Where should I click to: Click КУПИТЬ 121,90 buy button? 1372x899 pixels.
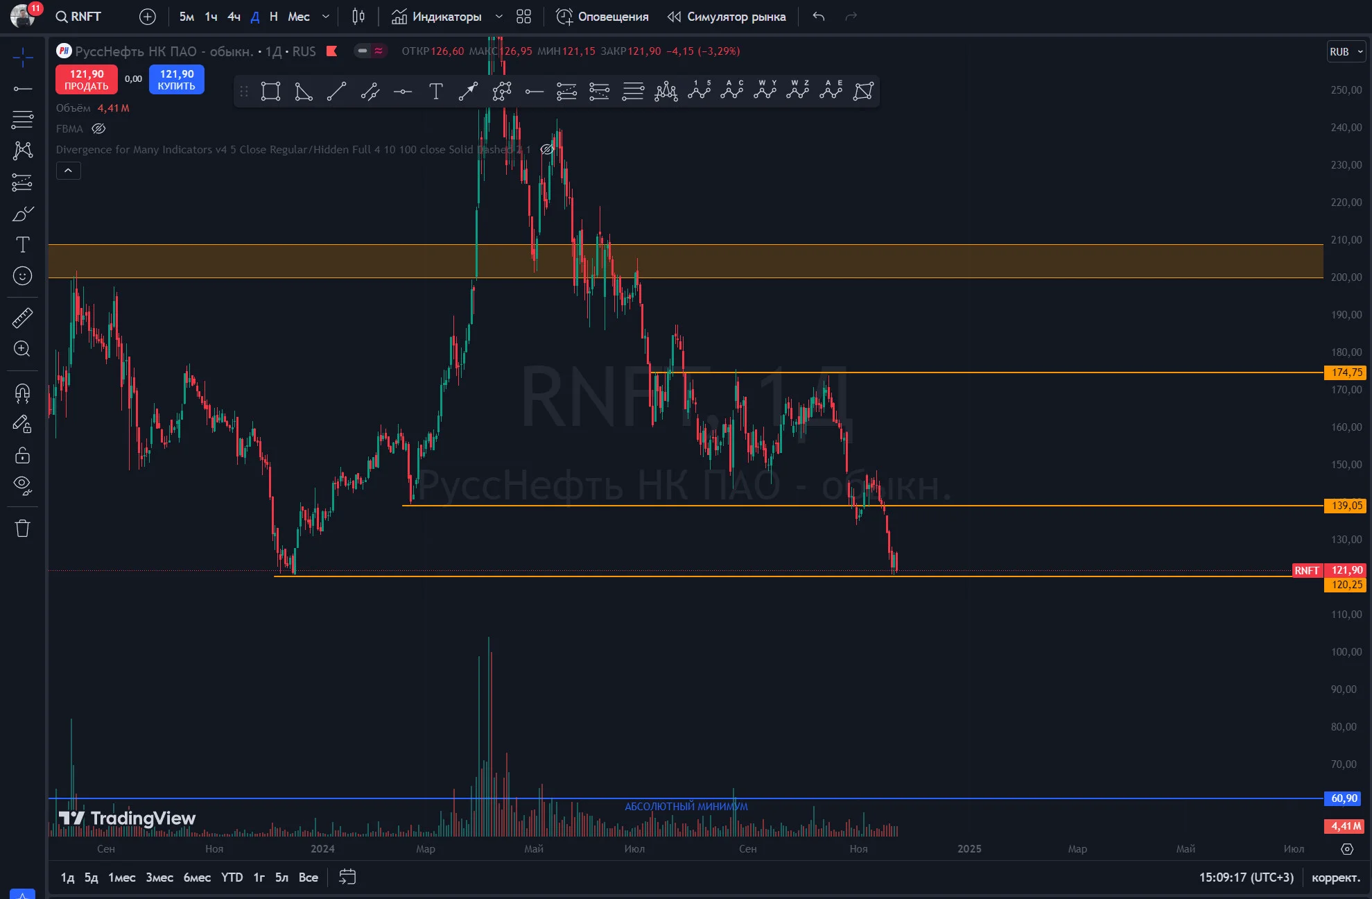177,80
